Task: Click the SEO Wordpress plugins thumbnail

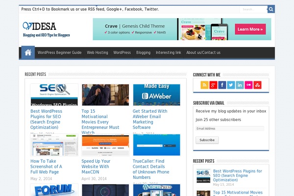Action: coord(54,95)
